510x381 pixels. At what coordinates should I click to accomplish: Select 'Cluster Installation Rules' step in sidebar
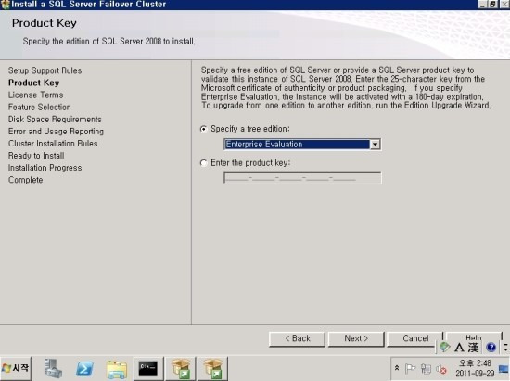(53, 144)
